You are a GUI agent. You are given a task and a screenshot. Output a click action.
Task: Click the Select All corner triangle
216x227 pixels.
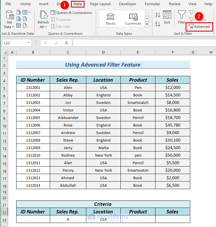5,52
